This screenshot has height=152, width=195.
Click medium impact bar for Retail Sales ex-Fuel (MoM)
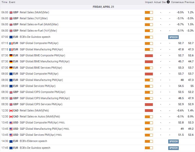click(x=149, y=25)
